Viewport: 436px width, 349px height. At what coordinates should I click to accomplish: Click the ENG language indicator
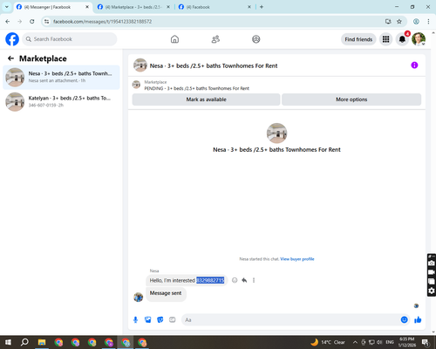[390, 342]
